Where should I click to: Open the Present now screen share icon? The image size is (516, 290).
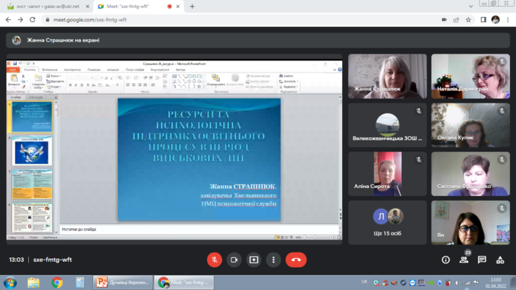coord(254,260)
